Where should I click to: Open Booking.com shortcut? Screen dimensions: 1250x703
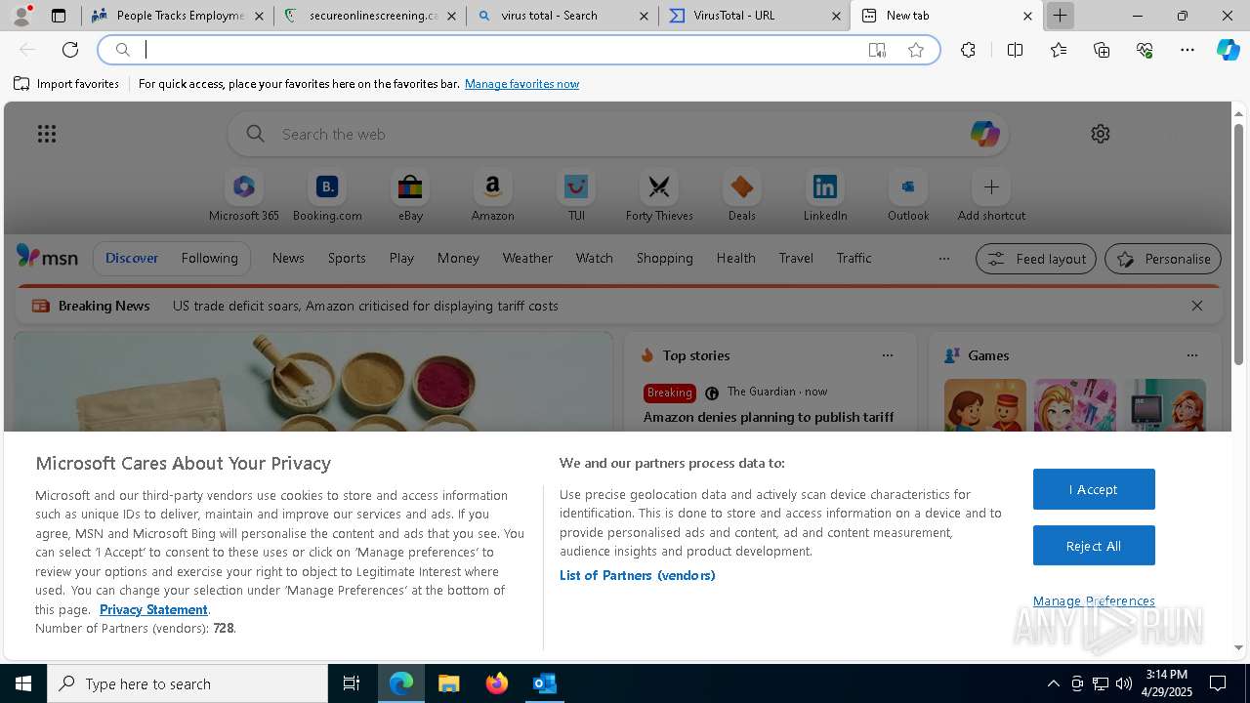327,196
